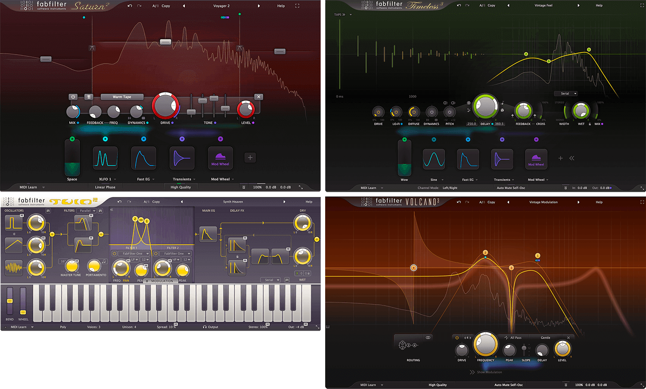Viewport: 646px width, 389px height.
Task: Select square wave oscillator in Twin
Action: [x=14, y=223]
